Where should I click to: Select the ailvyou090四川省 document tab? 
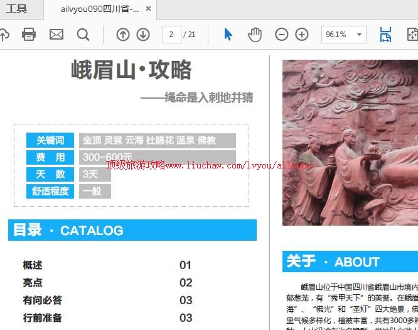(99, 9)
